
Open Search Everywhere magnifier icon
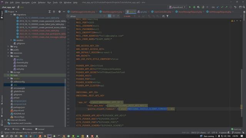[x=244, y=7]
